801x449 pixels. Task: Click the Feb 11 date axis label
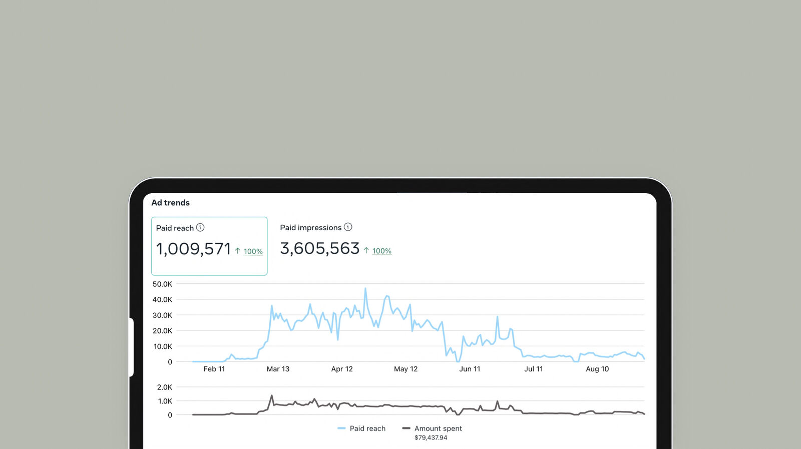[x=214, y=369]
